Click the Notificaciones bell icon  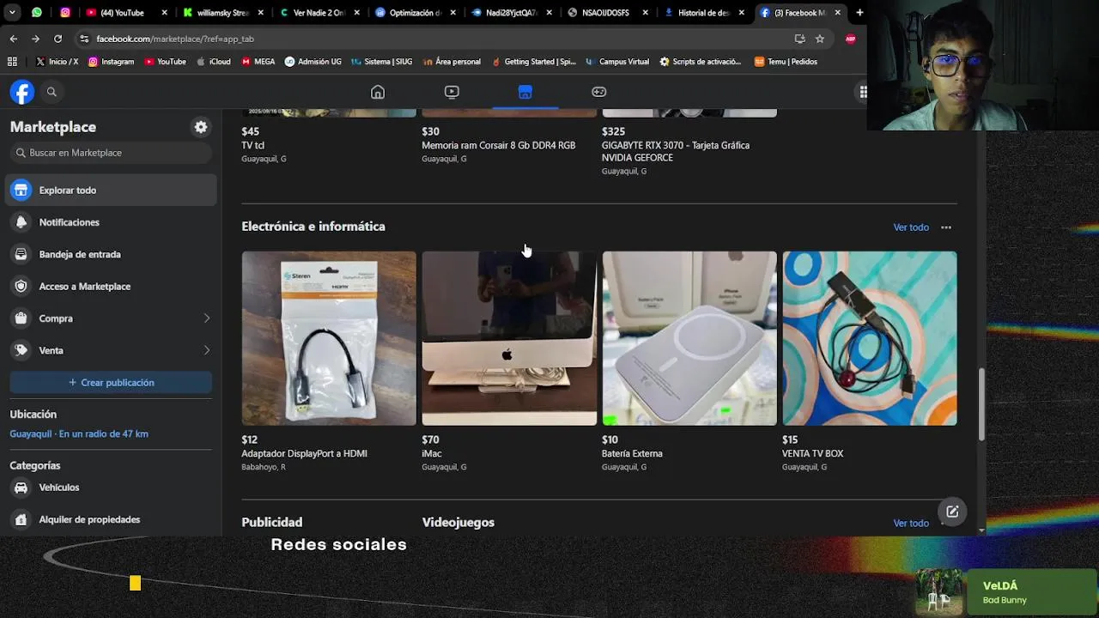point(21,222)
